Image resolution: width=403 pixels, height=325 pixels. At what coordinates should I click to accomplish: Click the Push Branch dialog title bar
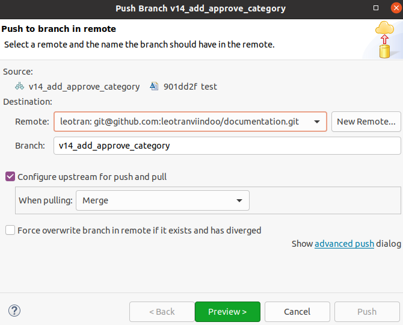click(x=201, y=9)
